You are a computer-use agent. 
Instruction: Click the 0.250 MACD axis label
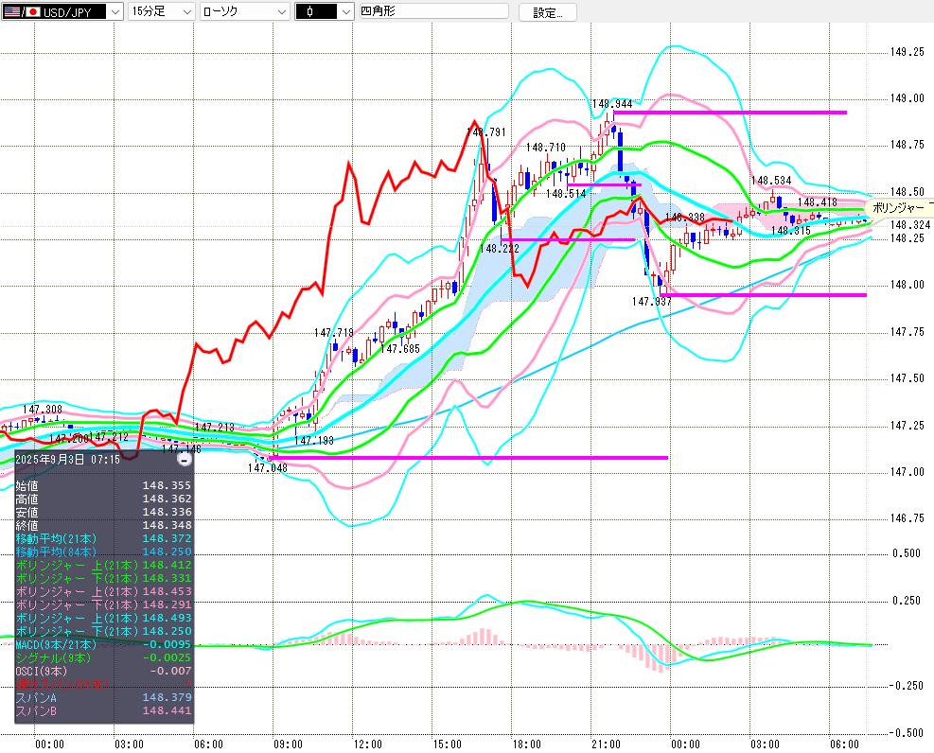pos(907,601)
